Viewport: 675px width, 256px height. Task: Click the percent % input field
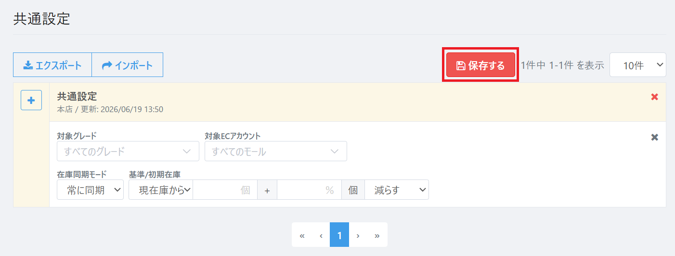click(309, 190)
